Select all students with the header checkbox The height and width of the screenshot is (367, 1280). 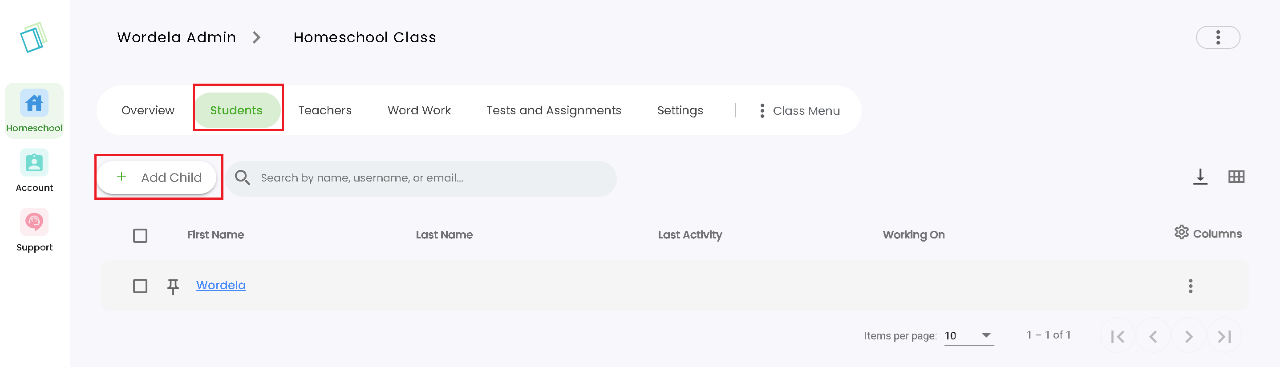(140, 235)
